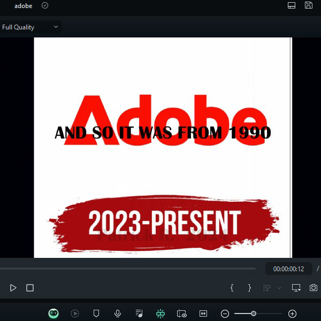Toggle the green auto-ripple snapping icon

[x=160, y=314]
